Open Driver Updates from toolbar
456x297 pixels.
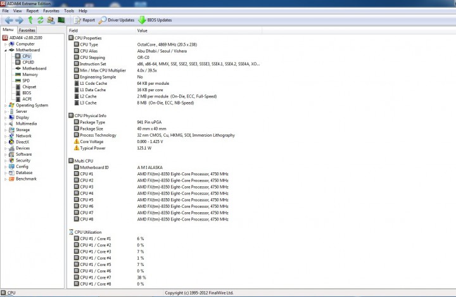click(x=117, y=20)
